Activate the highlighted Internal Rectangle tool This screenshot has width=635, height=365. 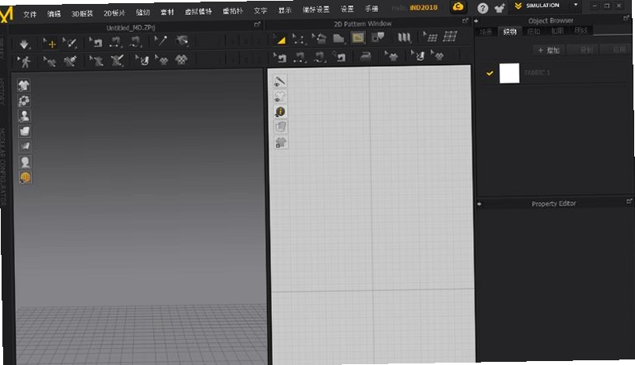click(358, 38)
